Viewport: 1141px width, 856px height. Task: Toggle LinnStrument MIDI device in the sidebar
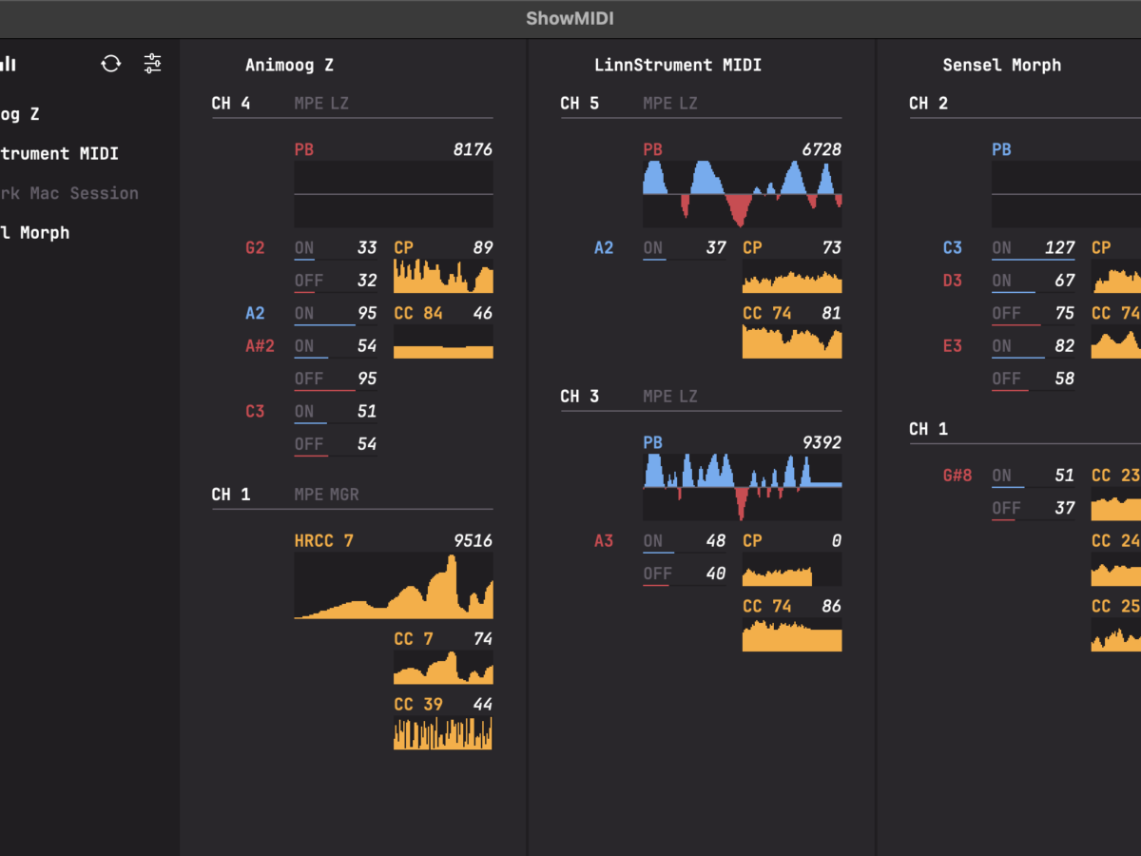(59, 153)
